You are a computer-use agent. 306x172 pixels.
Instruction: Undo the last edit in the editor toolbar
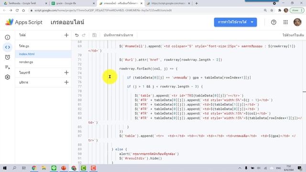click(76, 35)
